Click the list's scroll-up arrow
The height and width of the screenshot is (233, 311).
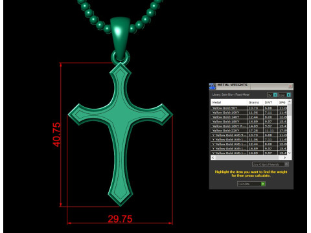click(290, 102)
